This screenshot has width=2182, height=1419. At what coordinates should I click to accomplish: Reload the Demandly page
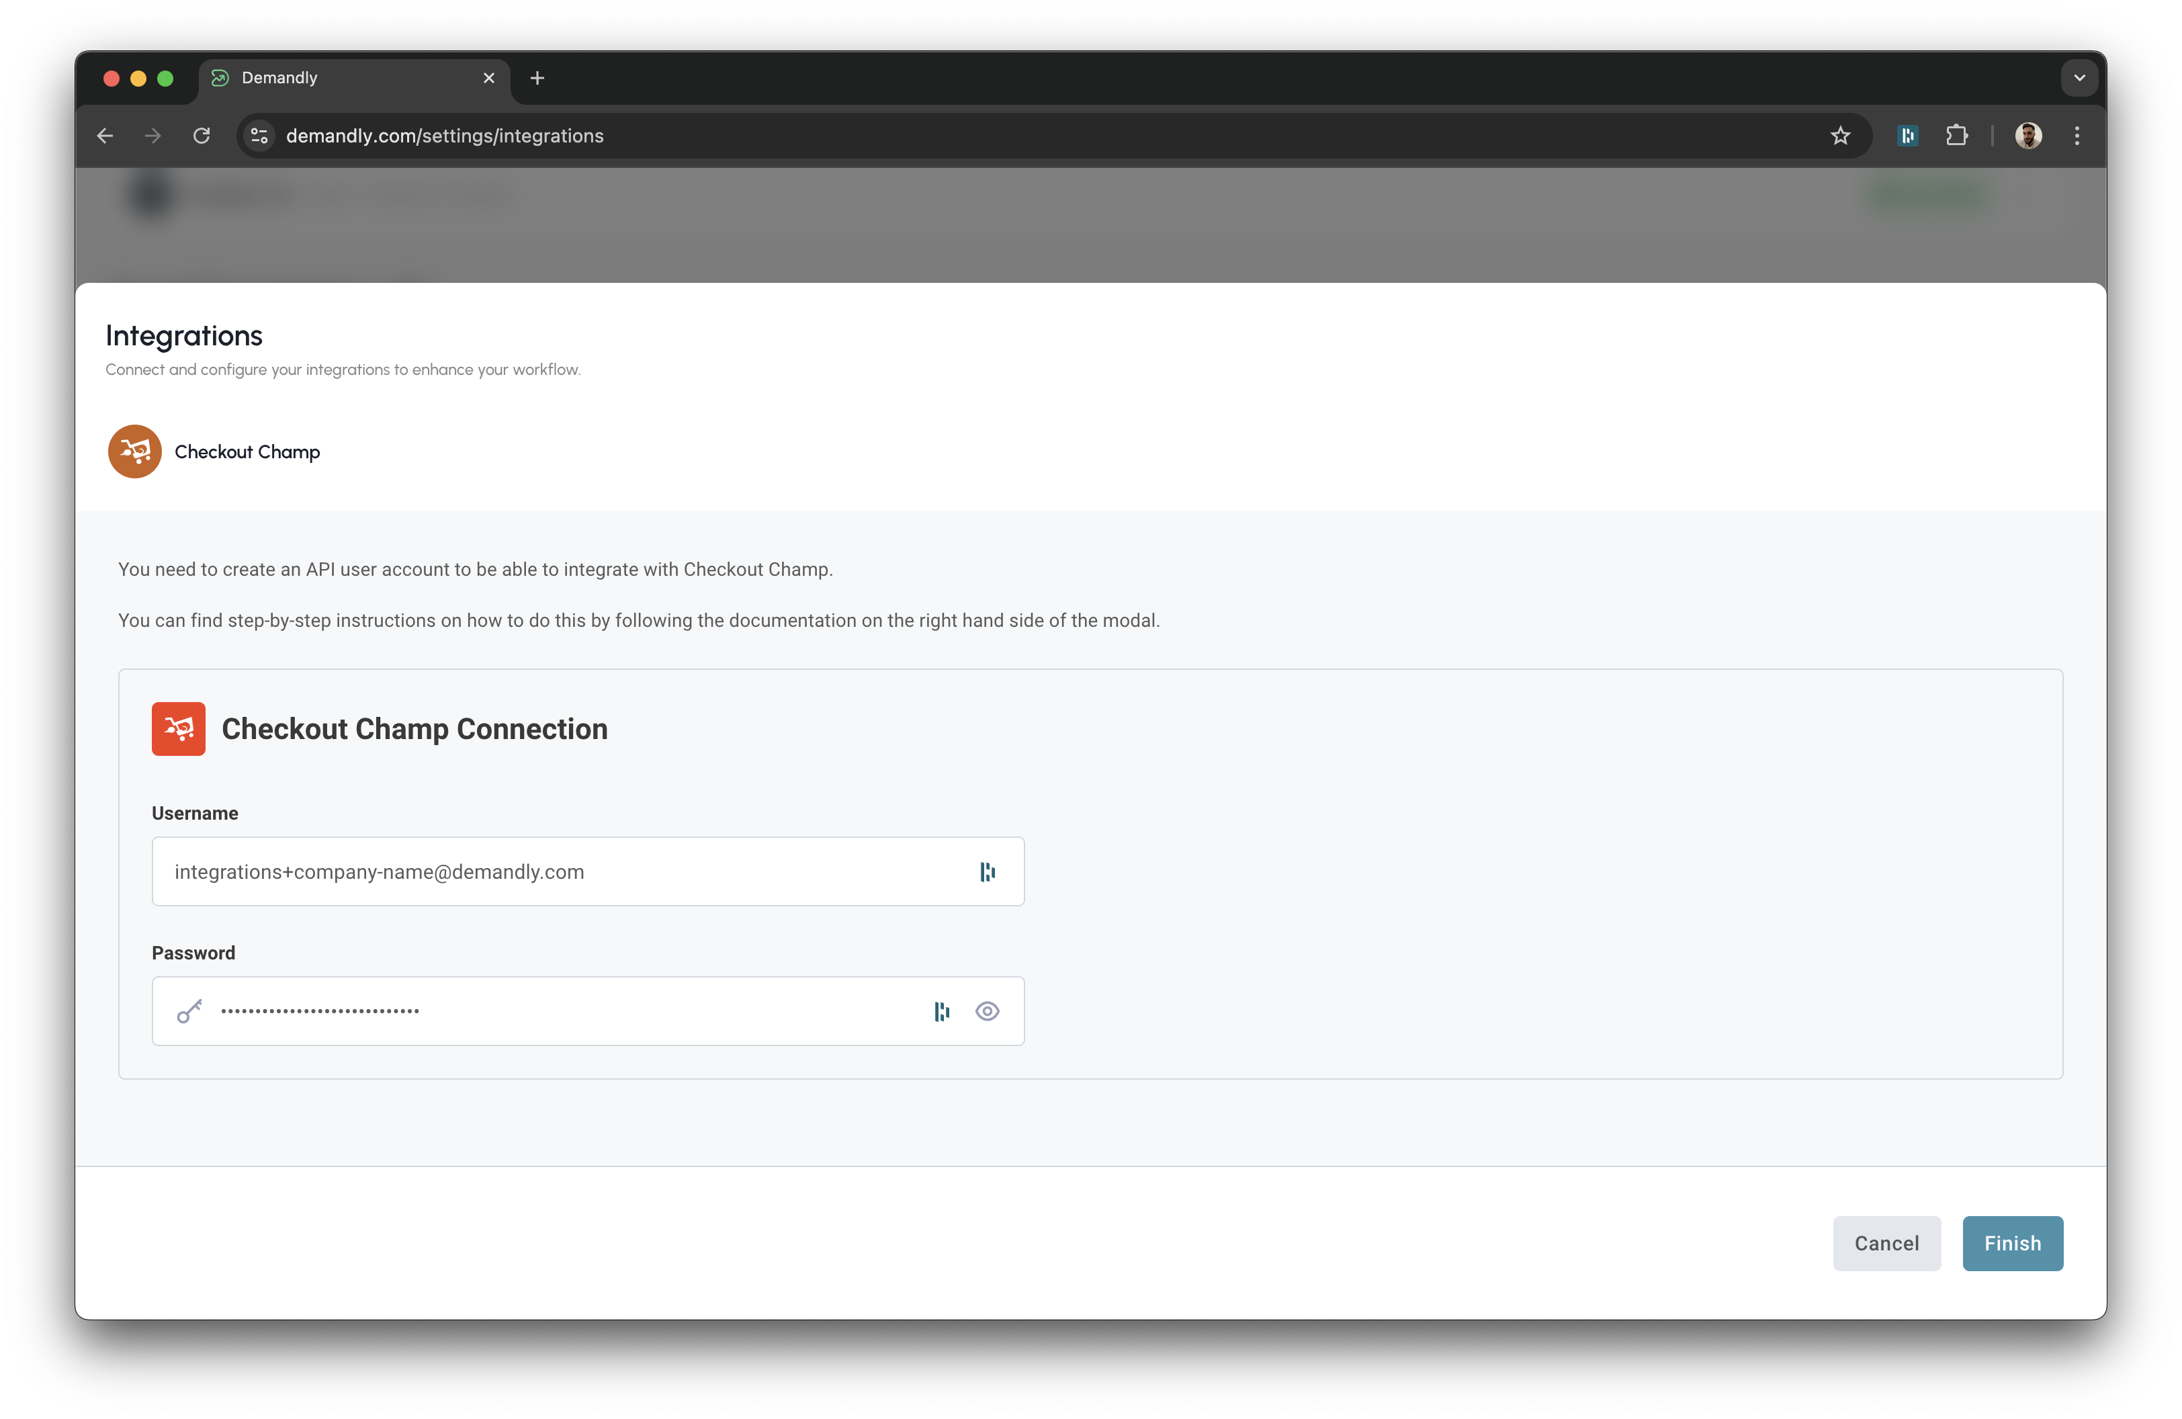tap(202, 136)
